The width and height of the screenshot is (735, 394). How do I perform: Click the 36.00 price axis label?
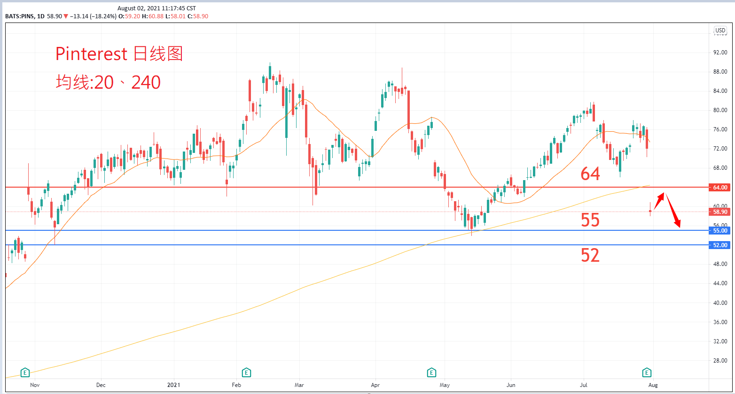[720, 322]
